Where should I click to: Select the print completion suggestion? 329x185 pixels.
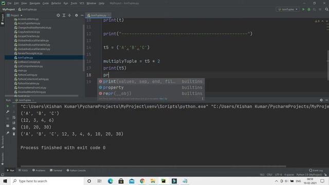point(151,81)
